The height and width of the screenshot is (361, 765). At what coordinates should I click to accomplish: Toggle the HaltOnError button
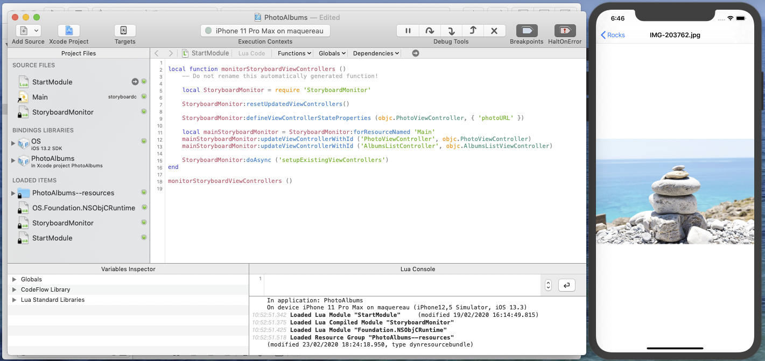(x=565, y=31)
